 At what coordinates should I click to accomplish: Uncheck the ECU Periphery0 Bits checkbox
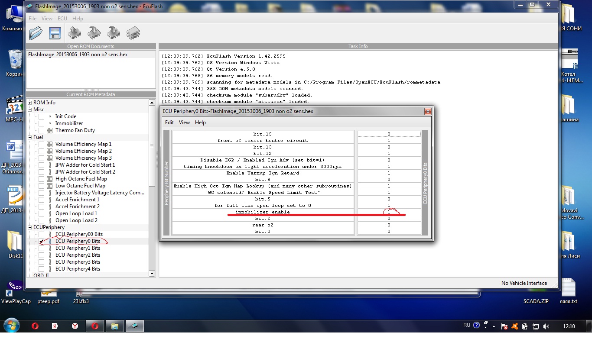(42, 241)
